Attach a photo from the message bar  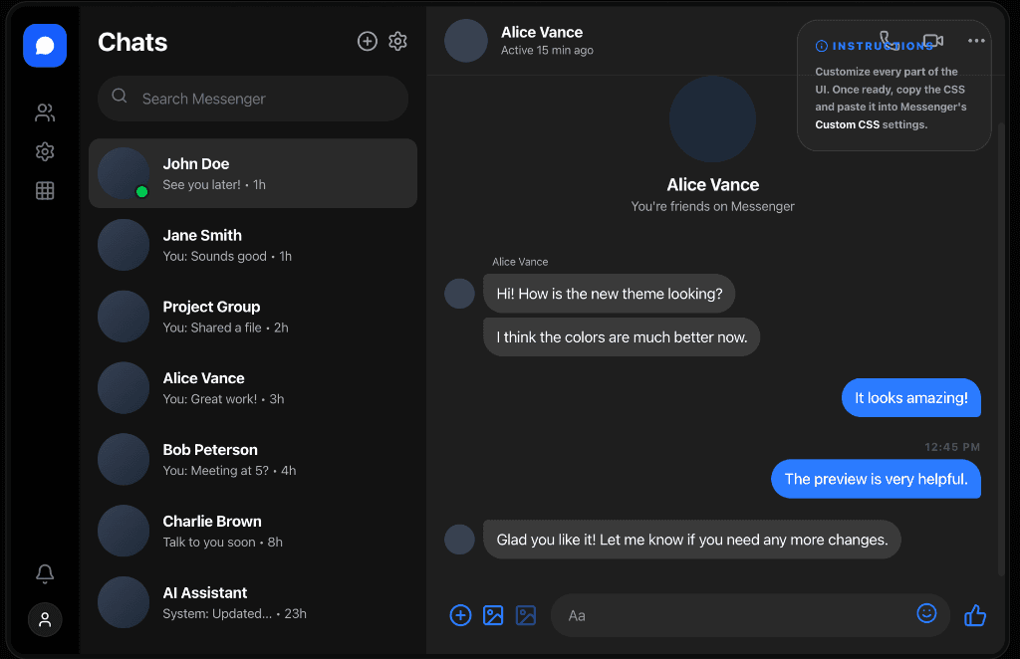tap(493, 615)
